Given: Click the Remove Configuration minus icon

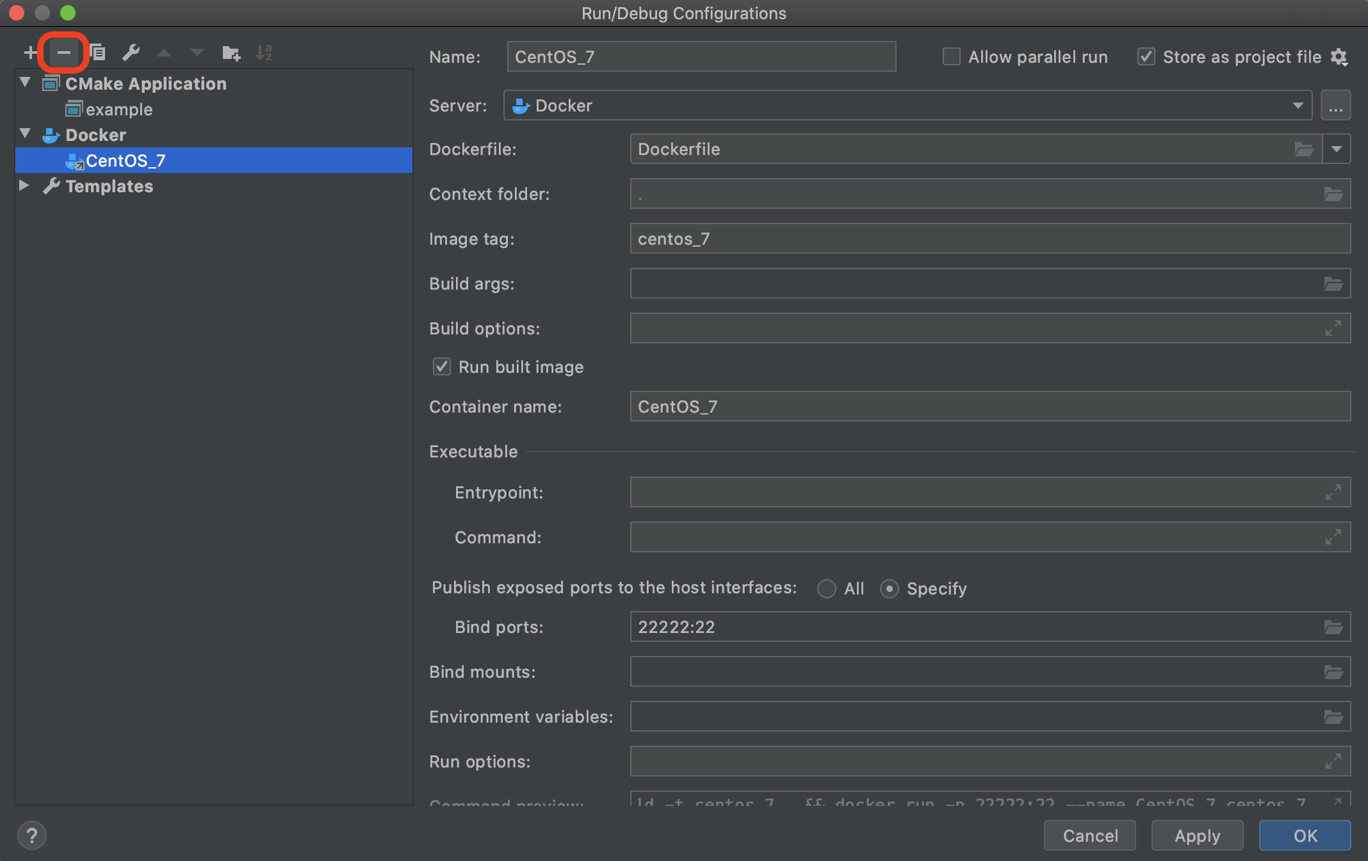Looking at the screenshot, I should coord(63,53).
